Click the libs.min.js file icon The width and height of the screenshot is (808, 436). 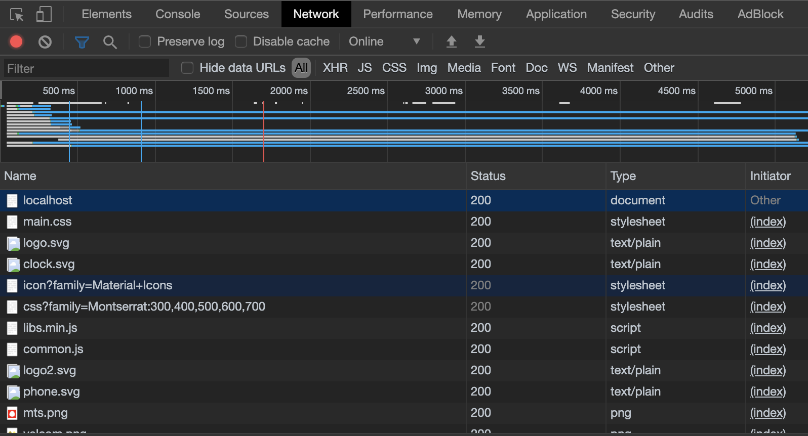pyautogui.click(x=12, y=328)
